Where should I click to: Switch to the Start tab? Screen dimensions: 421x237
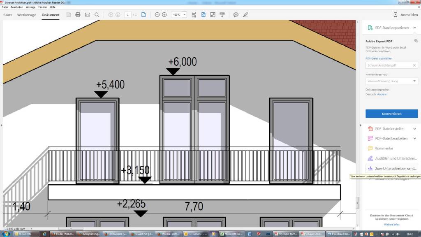(x=7, y=15)
